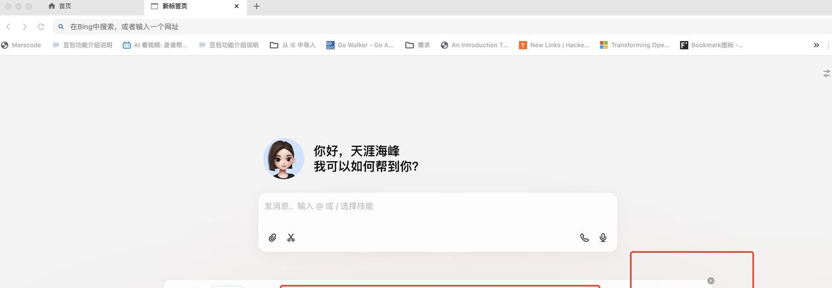Open the Go Walker bookmark
The image size is (832, 288).
[360, 46]
